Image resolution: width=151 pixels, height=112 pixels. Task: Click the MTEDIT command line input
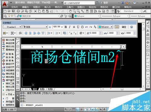coord(64,105)
